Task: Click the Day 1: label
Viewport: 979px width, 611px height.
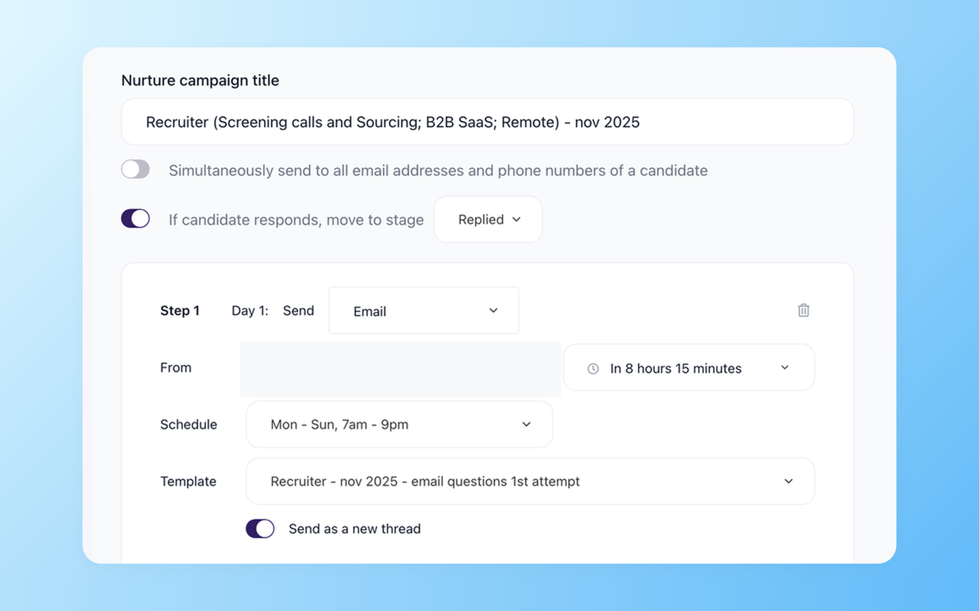Action: pyautogui.click(x=250, y=311)
